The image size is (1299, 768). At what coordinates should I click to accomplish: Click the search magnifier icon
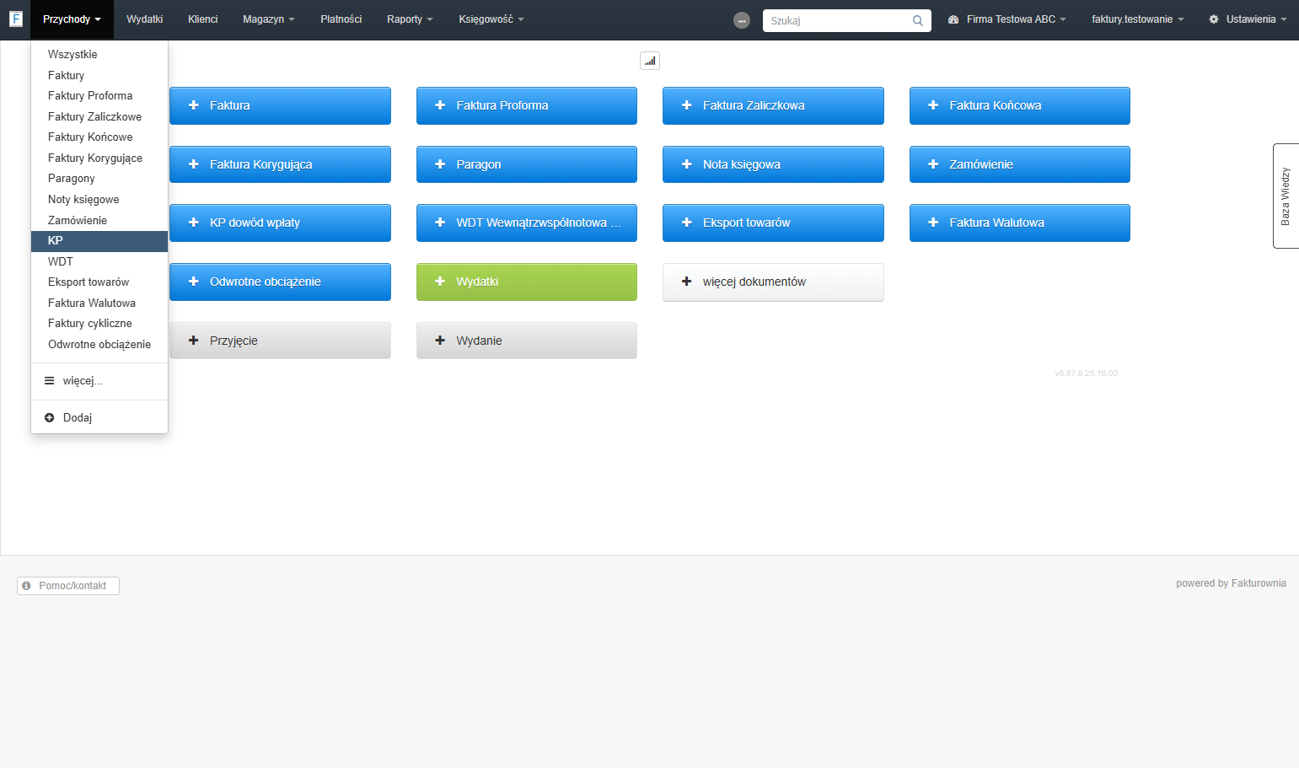(x=918, y=20)
